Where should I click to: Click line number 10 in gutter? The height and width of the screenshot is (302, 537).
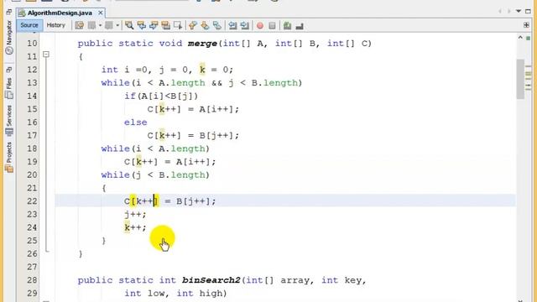(32, 44)
